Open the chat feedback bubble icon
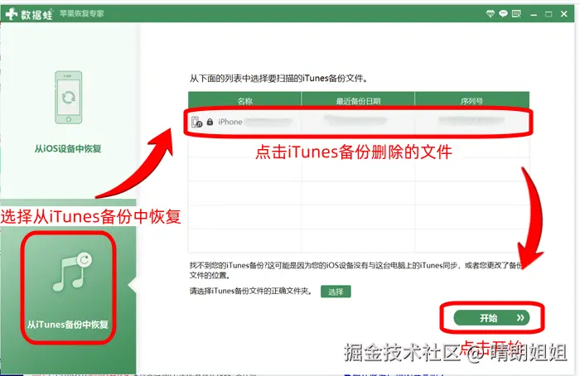Image resolution: width=580 pixels, height=376 pixels. [503, 14]
